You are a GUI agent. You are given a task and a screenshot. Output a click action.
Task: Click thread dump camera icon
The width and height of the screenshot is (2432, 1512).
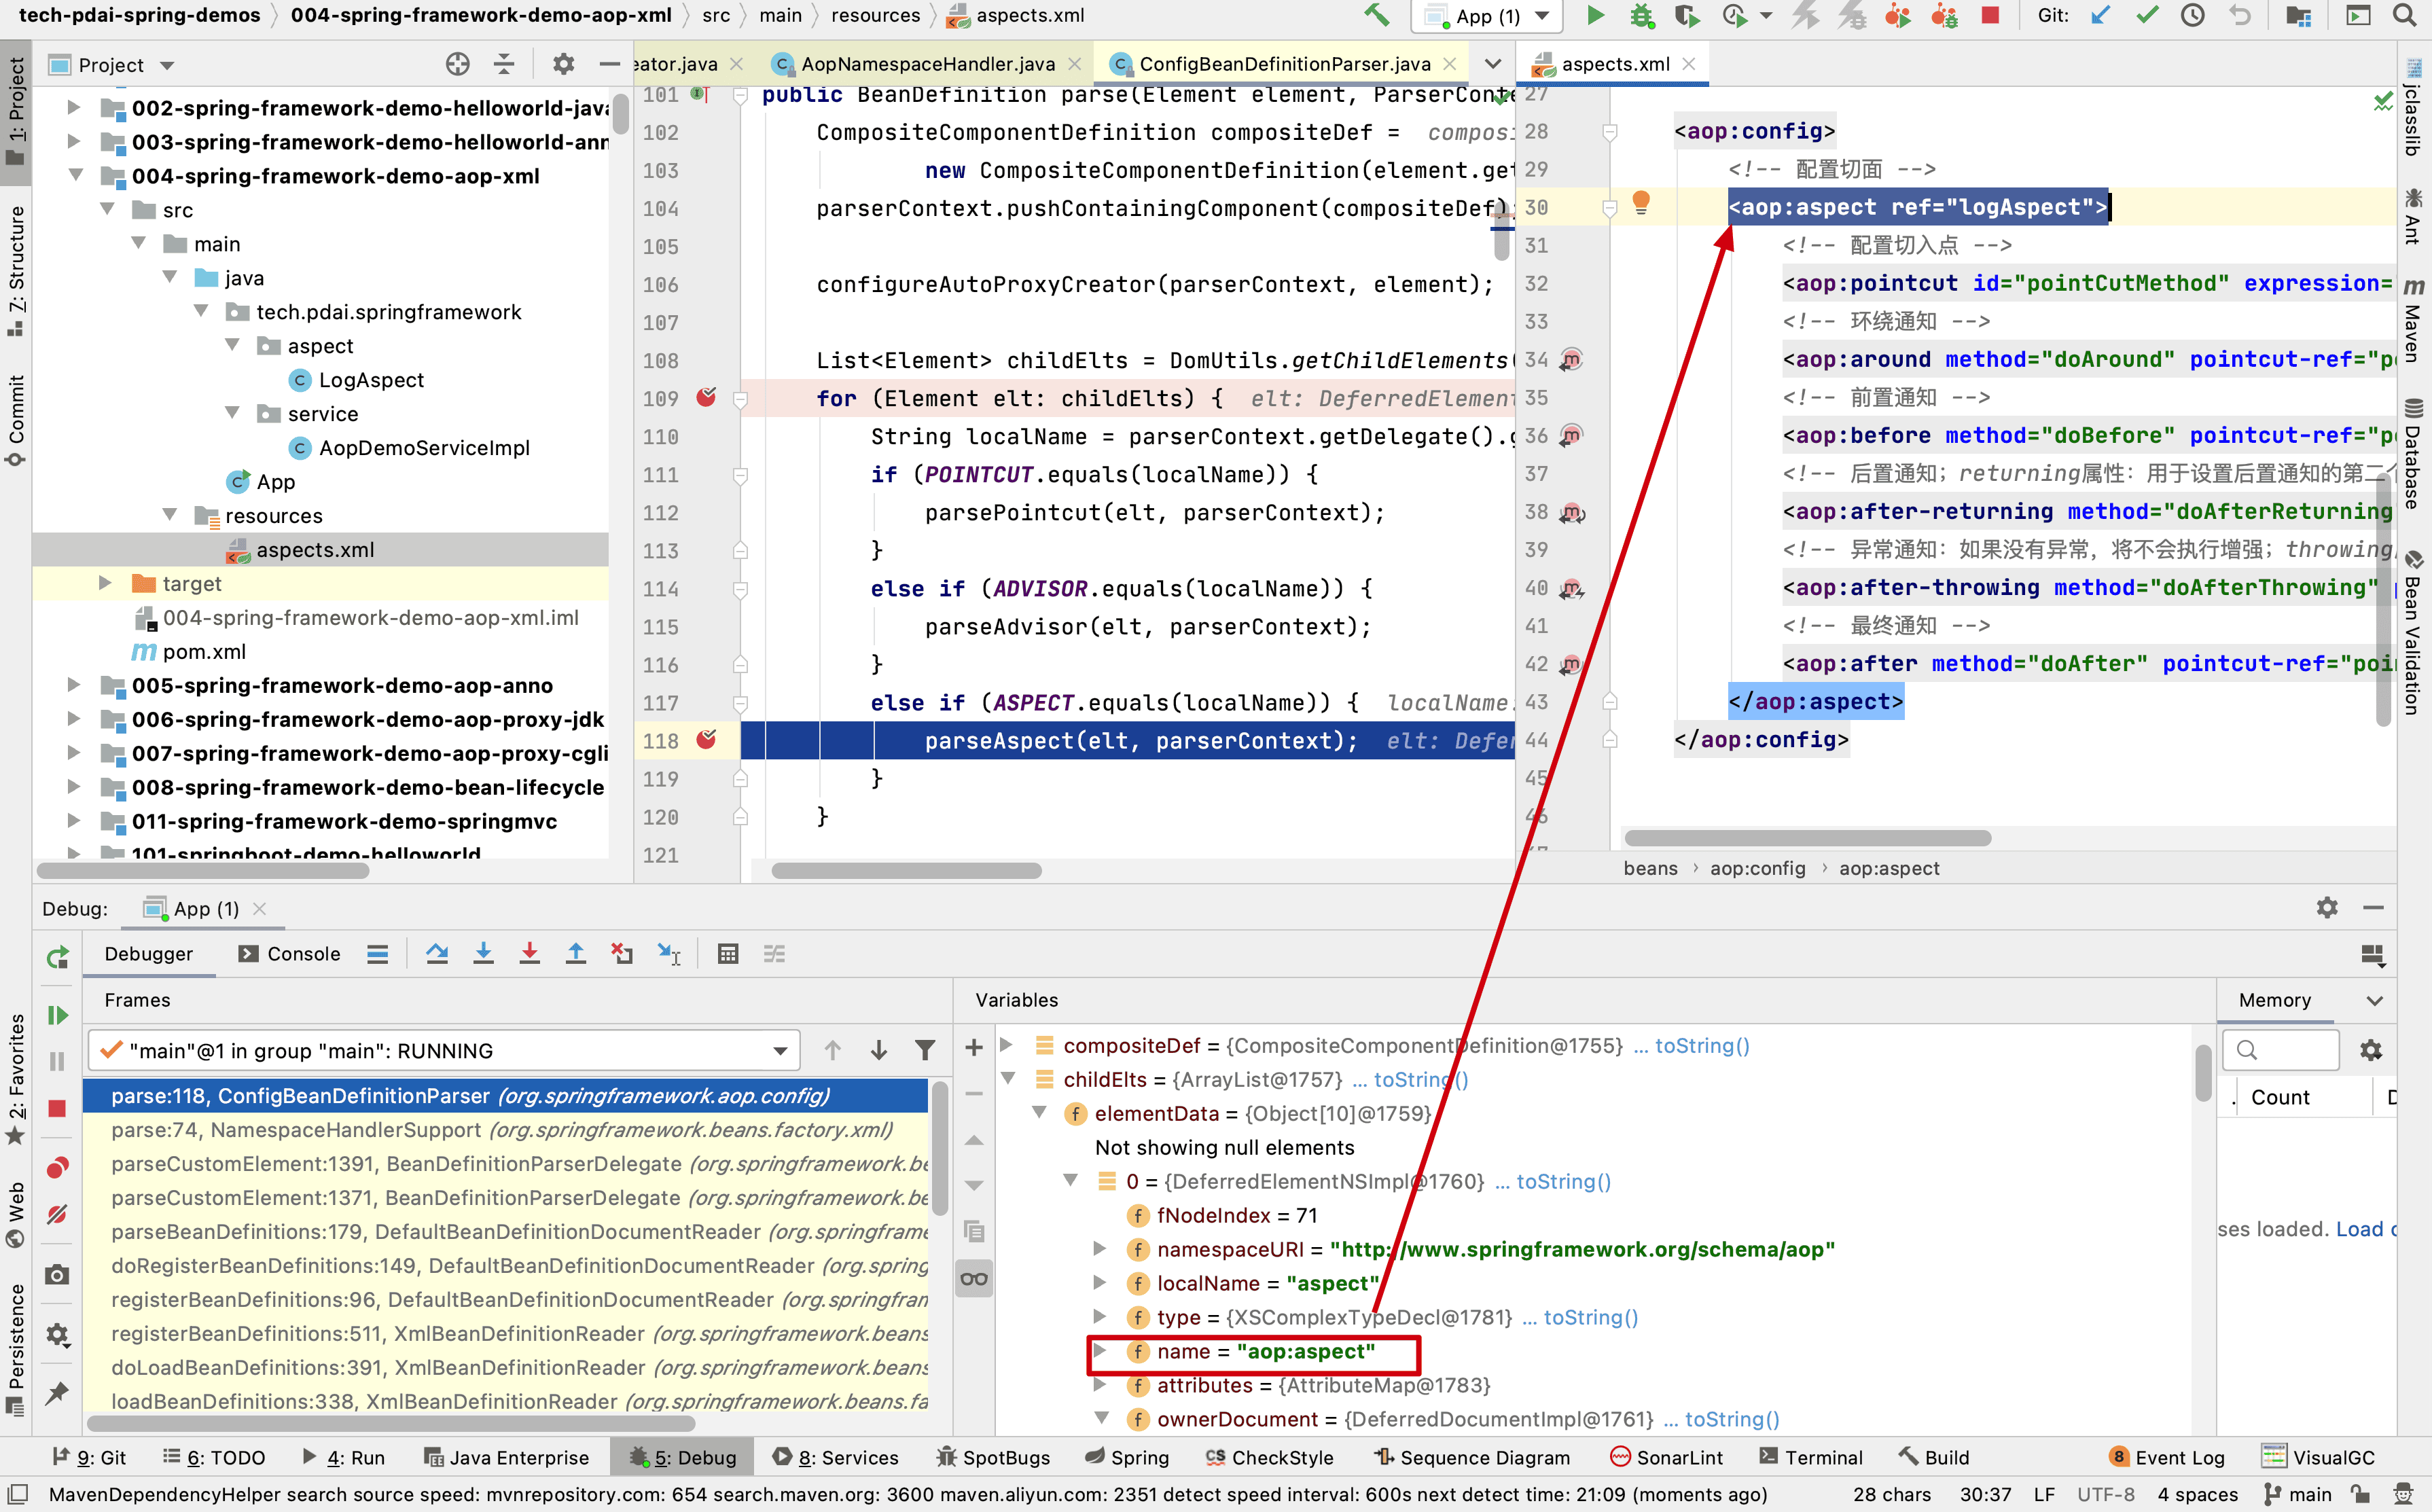click(57, 1275)
